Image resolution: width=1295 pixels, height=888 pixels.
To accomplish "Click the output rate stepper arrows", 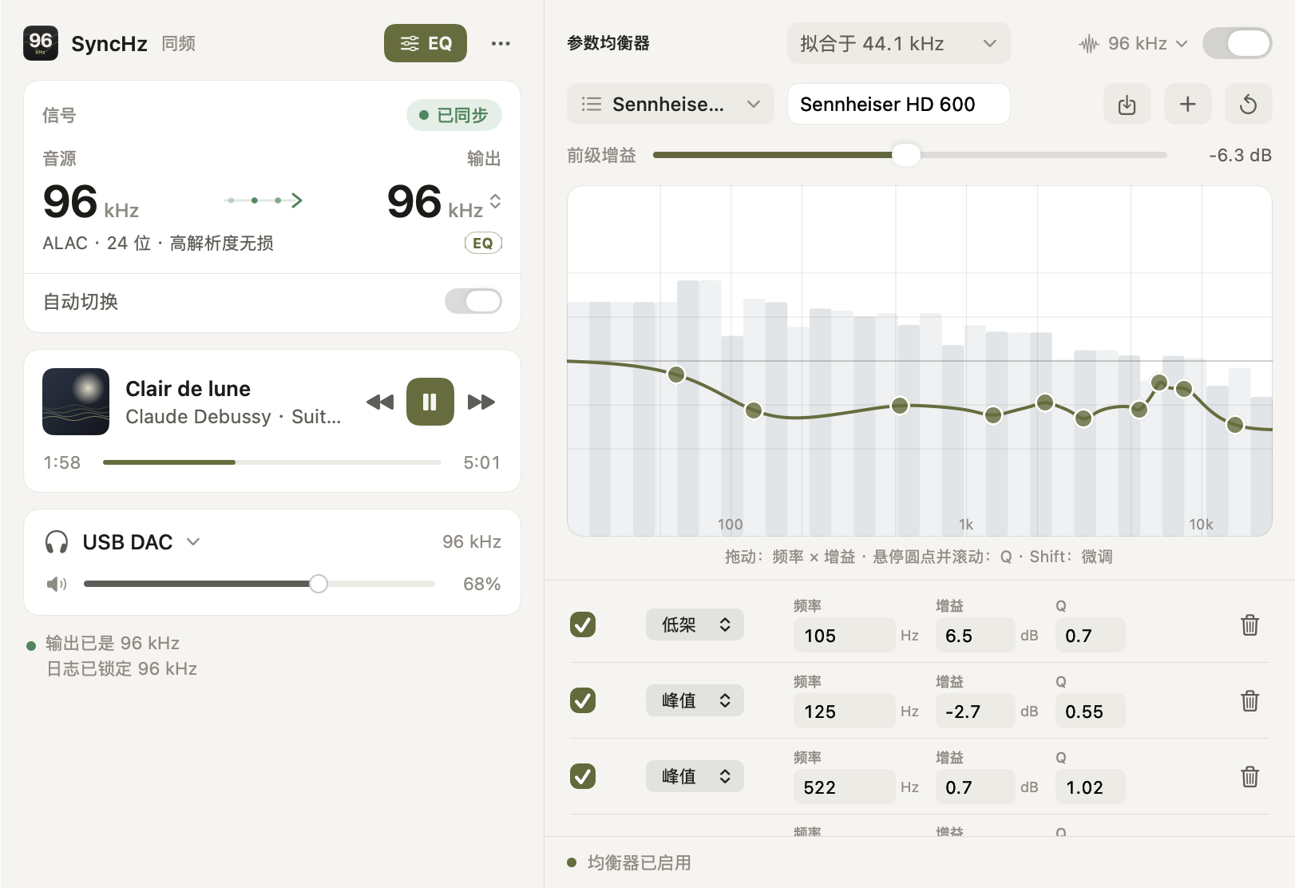I will [x=496, y=201].
